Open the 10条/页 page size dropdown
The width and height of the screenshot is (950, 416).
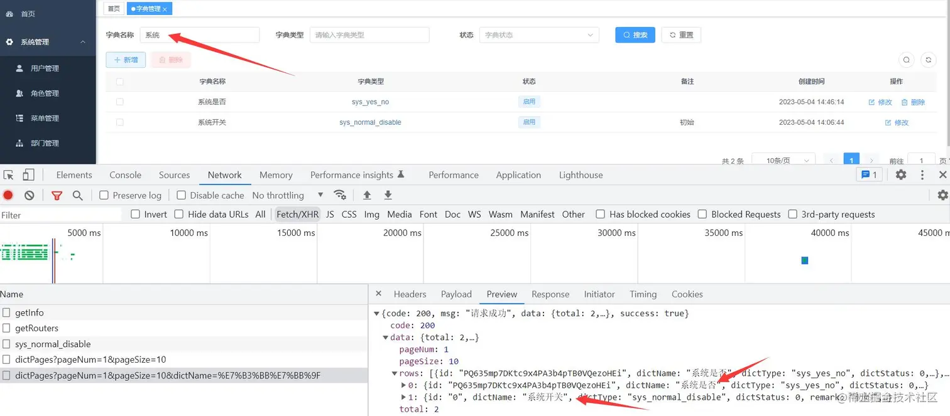tap(783, 161)
